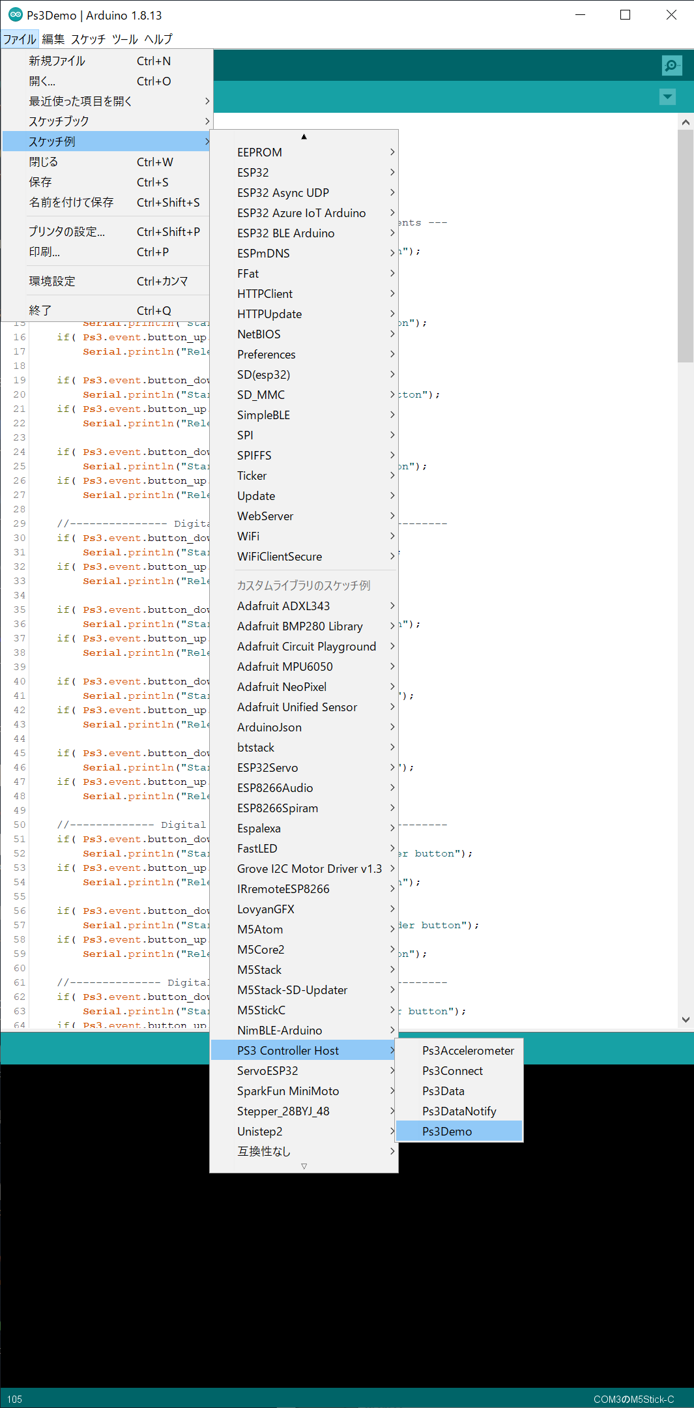The image size is (694, 1408).
Task: Choose 保存 menu entry
Action: pyautogui.click(x=107, y=182)
